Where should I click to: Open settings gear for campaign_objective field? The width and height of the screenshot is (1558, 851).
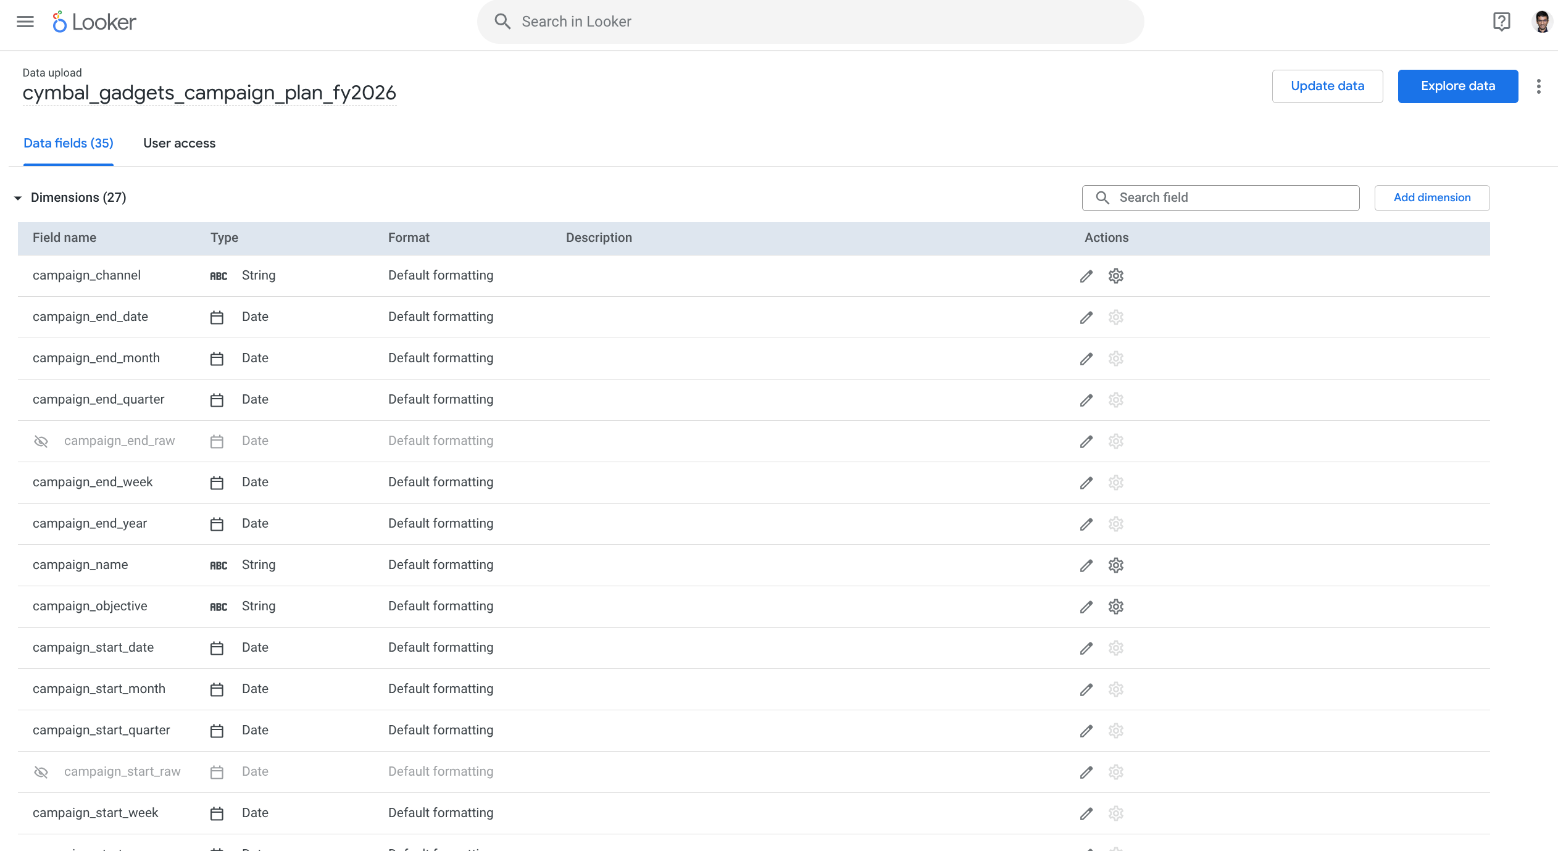pyautogui.click(x=1115, y=606)
